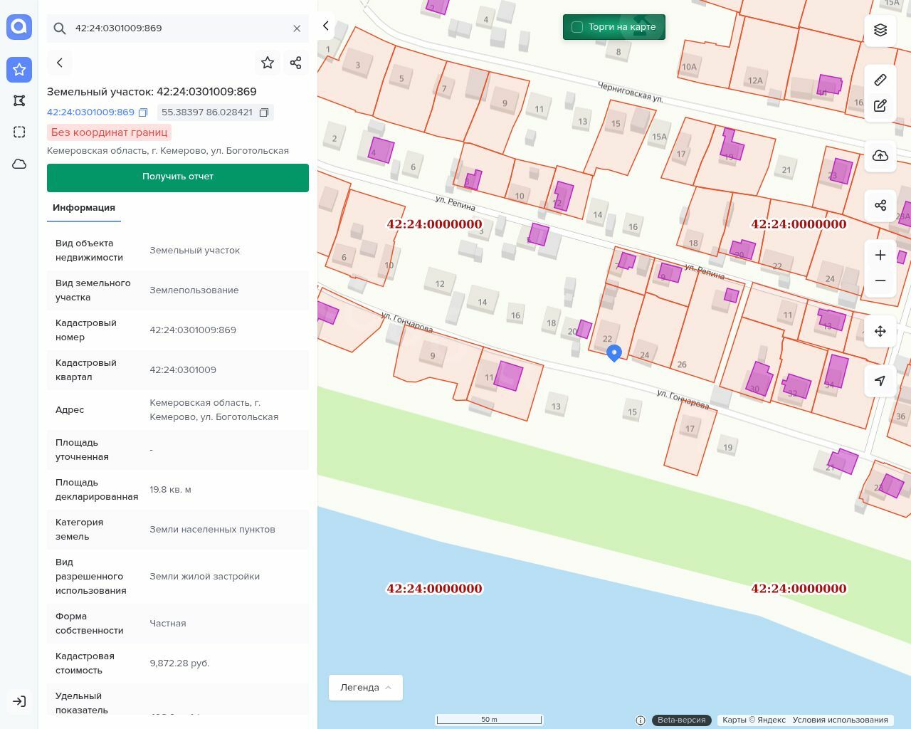This screenshot has width=911, height=729.
Task: Open the cloud icon in left sidebar
Action: tap(19, 164)
